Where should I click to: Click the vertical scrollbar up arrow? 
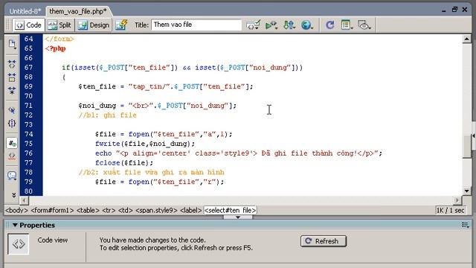[x=466, y=39]
